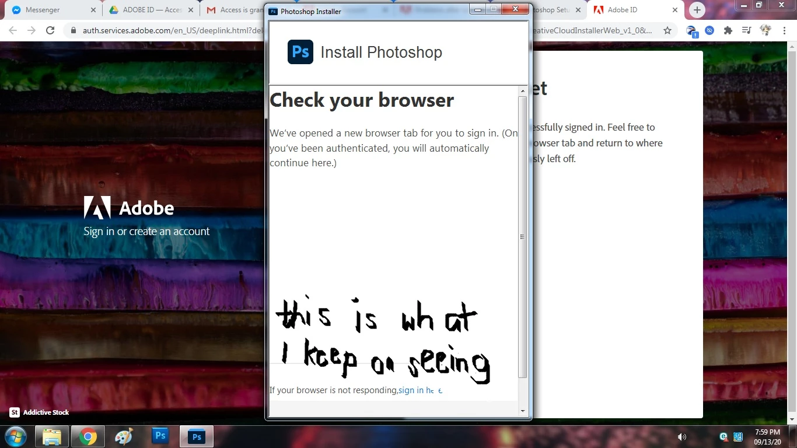Close the Photoshop Installer window
This screenshot has height=448, width=797.
515,9
